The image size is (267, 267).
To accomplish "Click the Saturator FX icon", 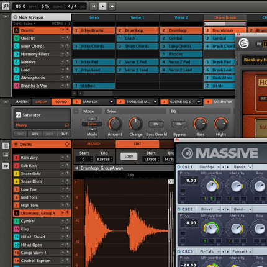I will pos(18,115).
